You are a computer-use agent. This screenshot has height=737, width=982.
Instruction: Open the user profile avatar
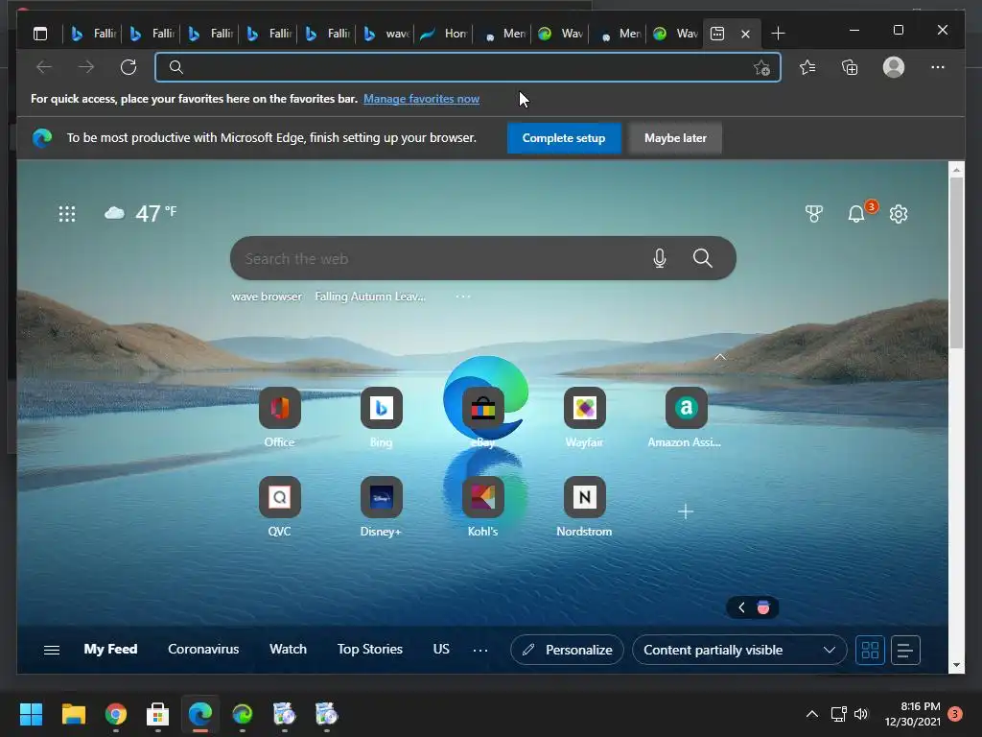click(894, 67)
